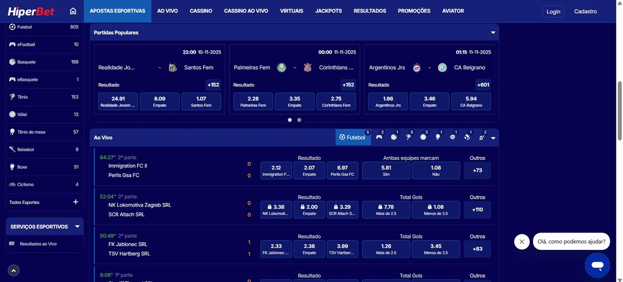Bet 24.91 on Realidade Jovem
Image resolution: width=623 pixels, height=282 pixels.
coord(118,101)
